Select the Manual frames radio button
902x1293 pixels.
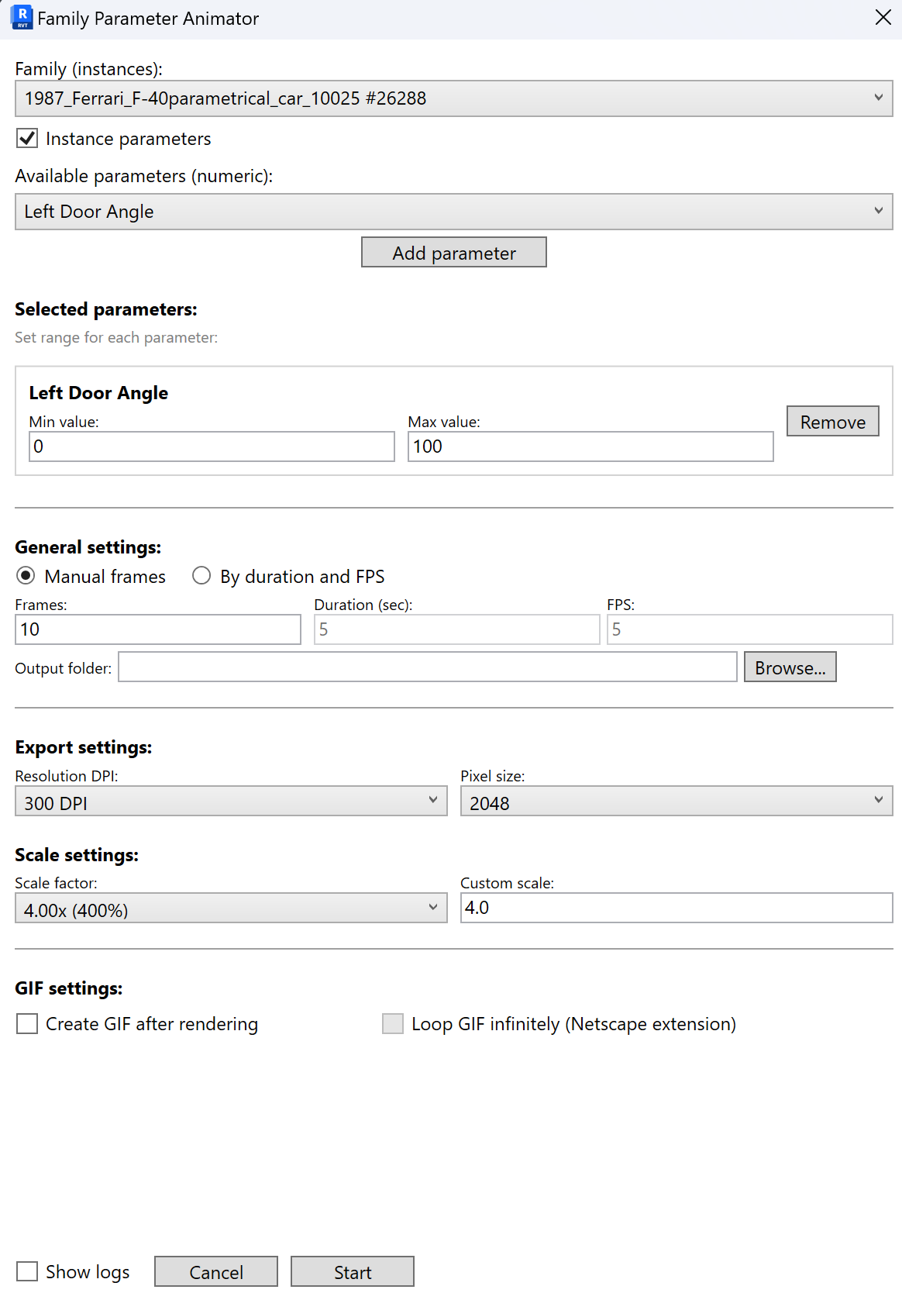click(x=26, y=576)
